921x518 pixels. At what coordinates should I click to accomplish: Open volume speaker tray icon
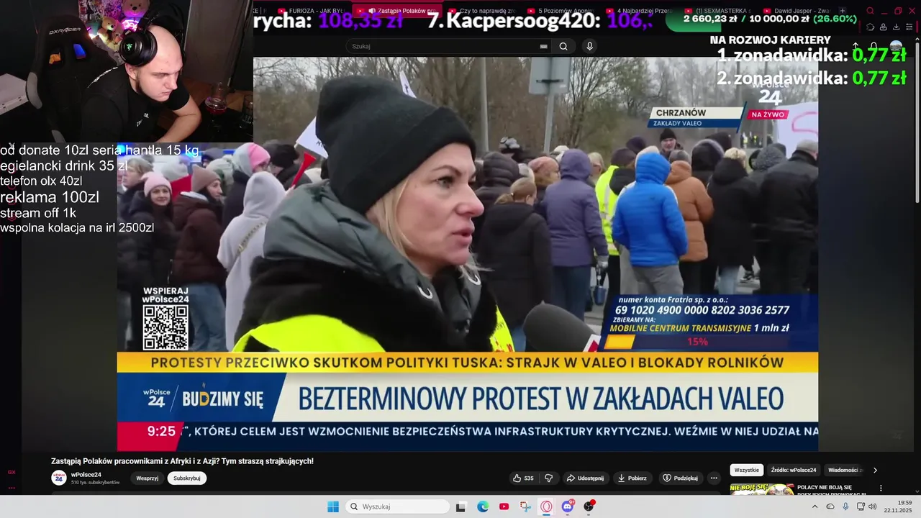tap(873, 506)
